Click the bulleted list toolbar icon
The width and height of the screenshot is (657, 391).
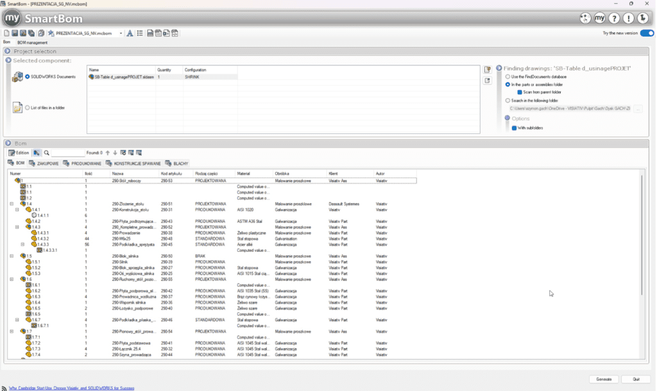(x=140, y=33)
